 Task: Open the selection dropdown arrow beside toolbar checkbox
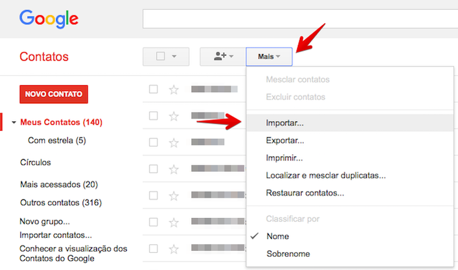tap(174, 56)
